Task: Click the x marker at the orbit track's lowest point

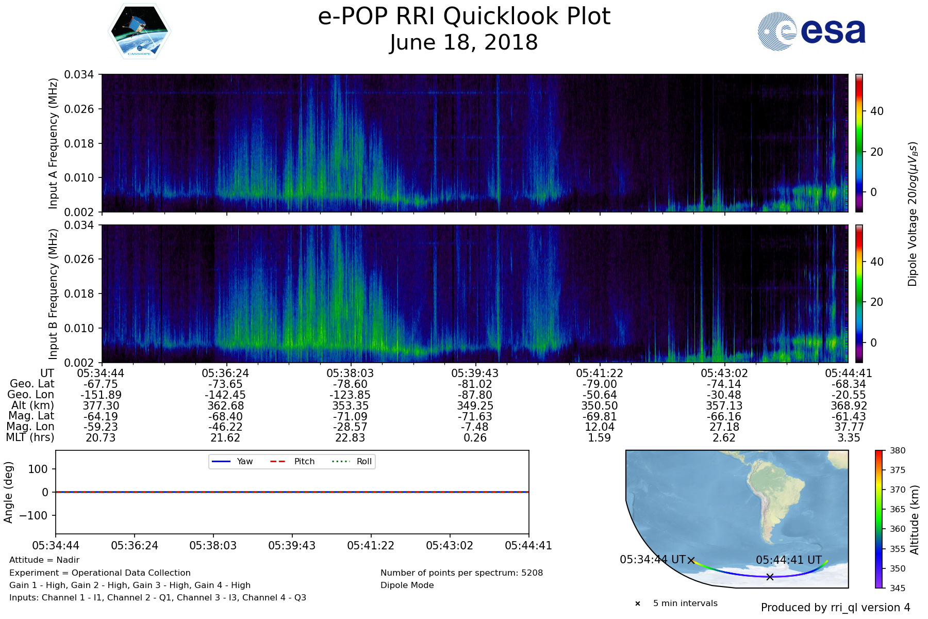Action: tap(770, 577)
